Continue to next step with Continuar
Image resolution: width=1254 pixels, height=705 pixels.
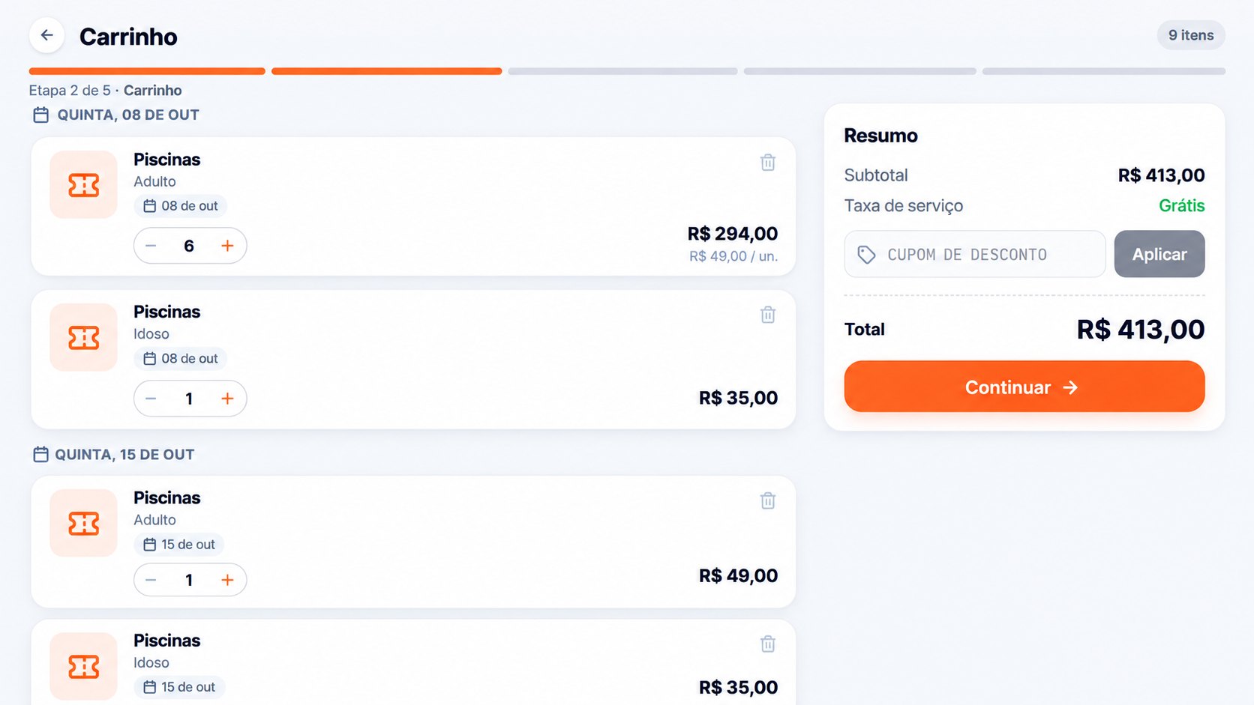click(1024, 387)
